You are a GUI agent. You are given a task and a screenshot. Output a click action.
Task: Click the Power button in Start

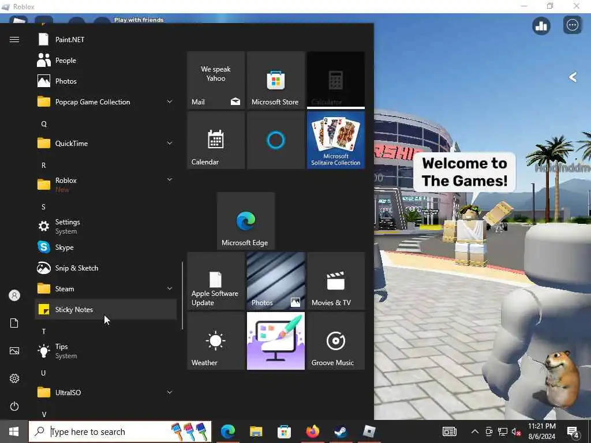pyautogui.click(x=14, y=406)
